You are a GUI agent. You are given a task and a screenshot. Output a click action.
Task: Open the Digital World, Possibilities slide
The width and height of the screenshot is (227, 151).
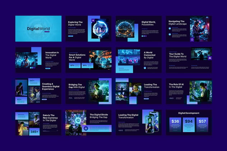tap(138, 28)
